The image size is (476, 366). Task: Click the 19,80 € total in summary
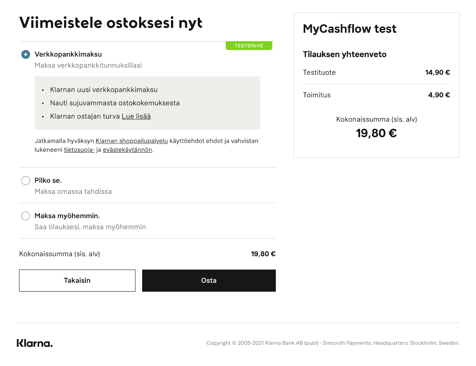[376, 133]
